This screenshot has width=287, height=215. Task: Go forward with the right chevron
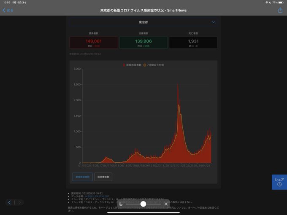19,202
